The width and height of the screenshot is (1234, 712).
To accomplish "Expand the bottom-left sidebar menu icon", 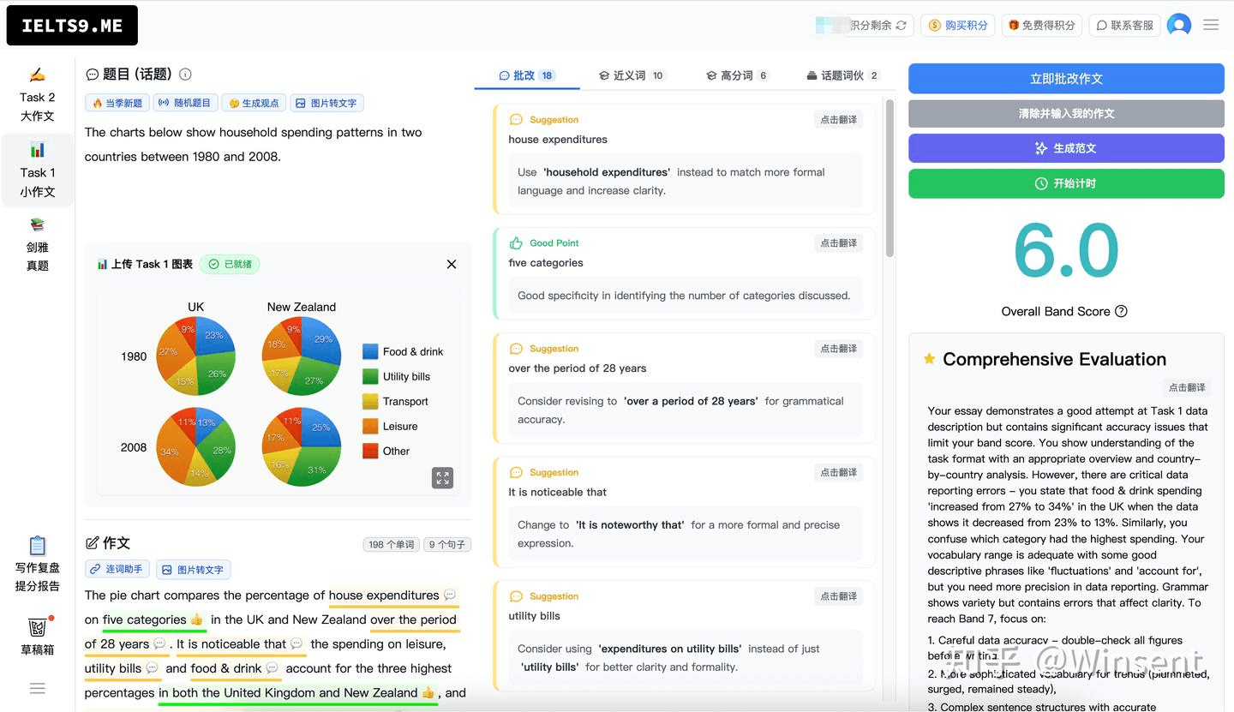I will click(37, 688).
